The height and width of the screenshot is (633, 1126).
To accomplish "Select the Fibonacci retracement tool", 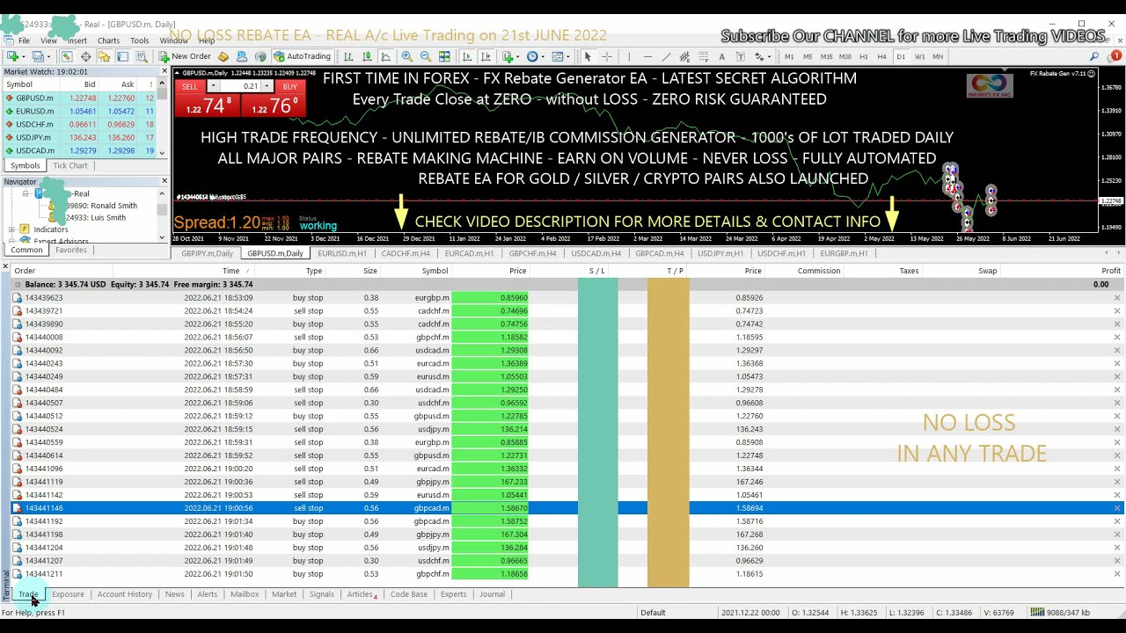I will click(703, 56).
